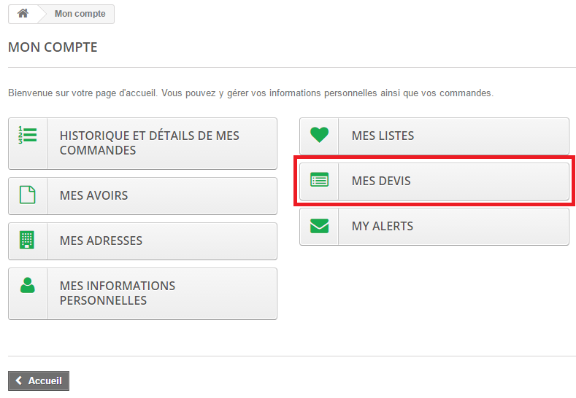Click the numbered list orders icon

(28, 135)
